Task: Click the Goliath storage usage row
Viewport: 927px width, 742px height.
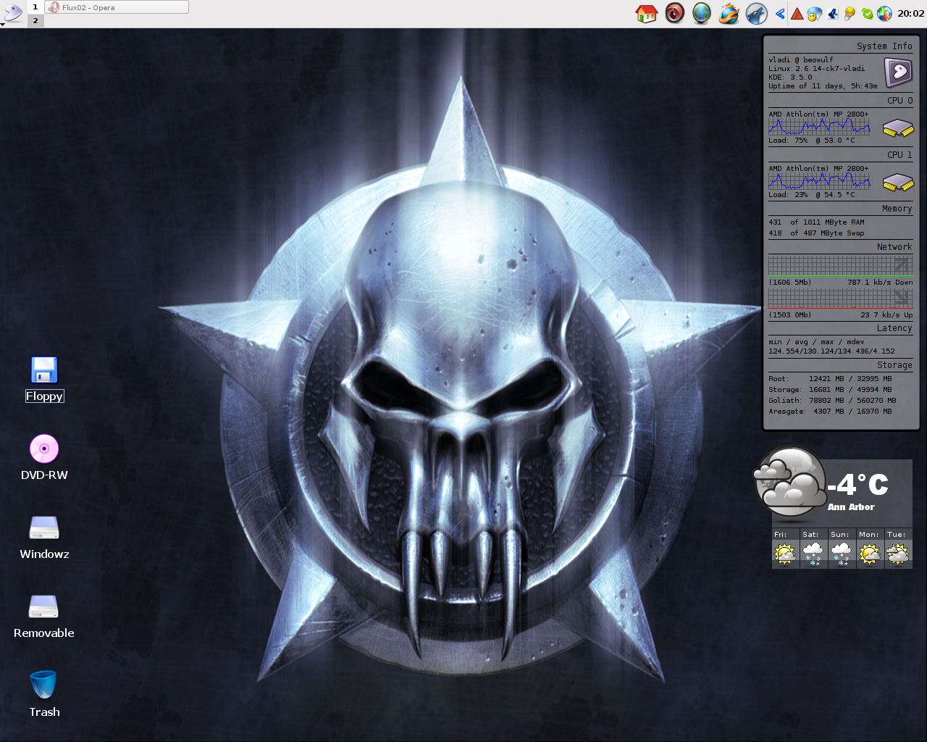Action: point(832,401)
